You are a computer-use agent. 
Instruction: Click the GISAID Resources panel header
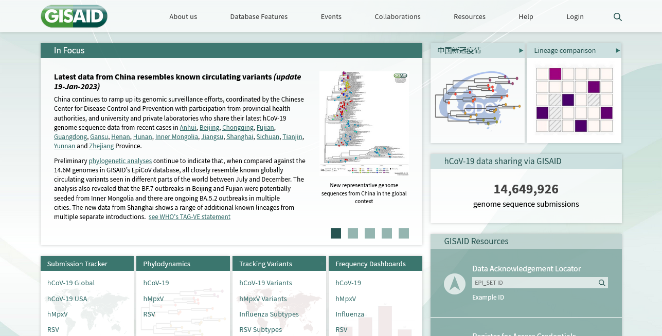pos(526,241)
